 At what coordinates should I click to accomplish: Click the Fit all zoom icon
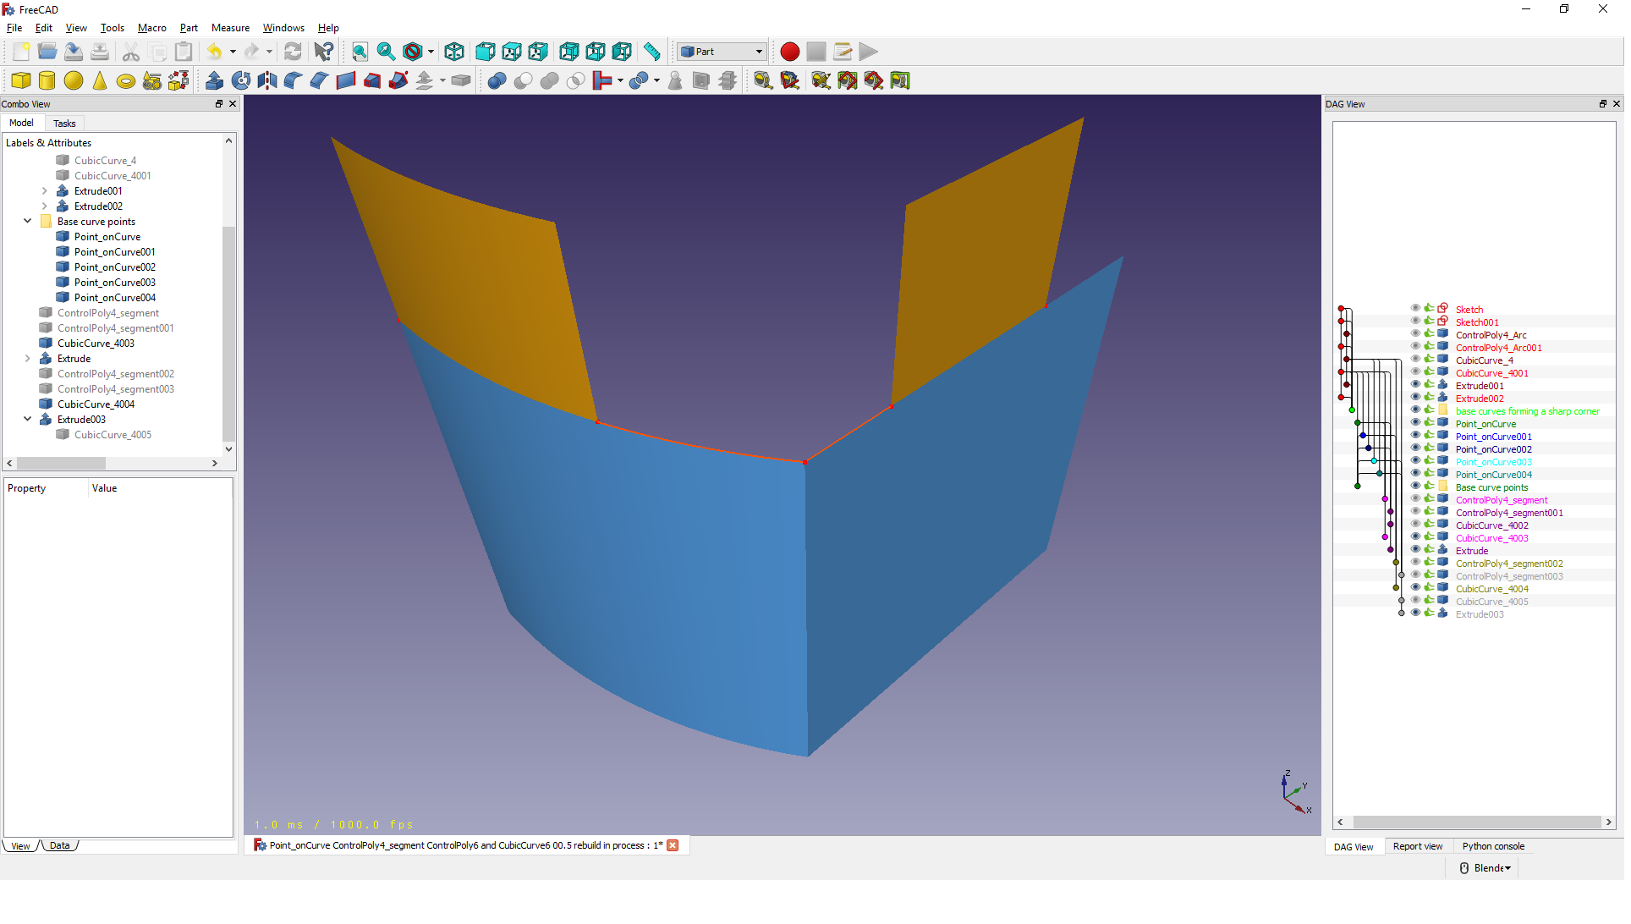pyautogui.click(x=360, y=52)
